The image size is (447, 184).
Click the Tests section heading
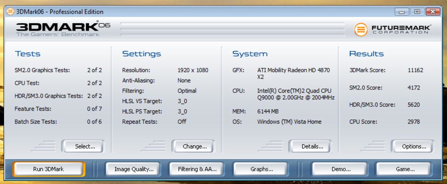coord(28,54)
